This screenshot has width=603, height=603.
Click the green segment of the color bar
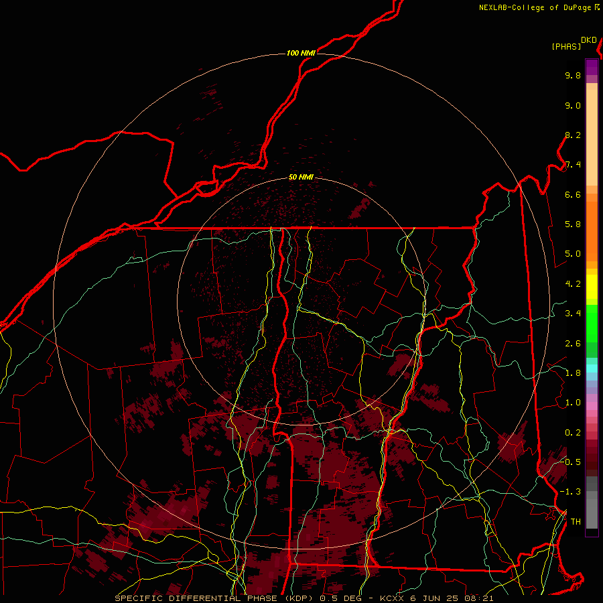point(592,323)
